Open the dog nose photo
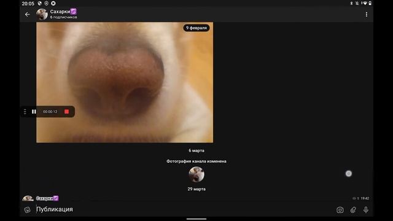Screen dimensions: 393x221 pos(125,82)
